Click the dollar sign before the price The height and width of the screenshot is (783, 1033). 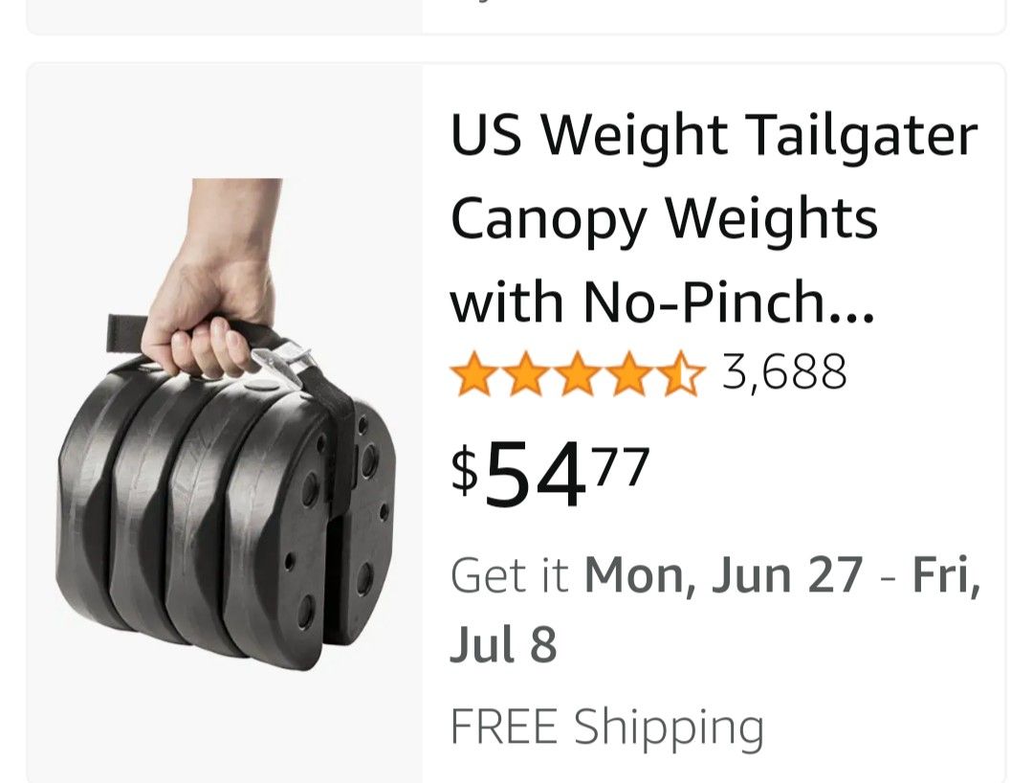(x=465, y=469)
